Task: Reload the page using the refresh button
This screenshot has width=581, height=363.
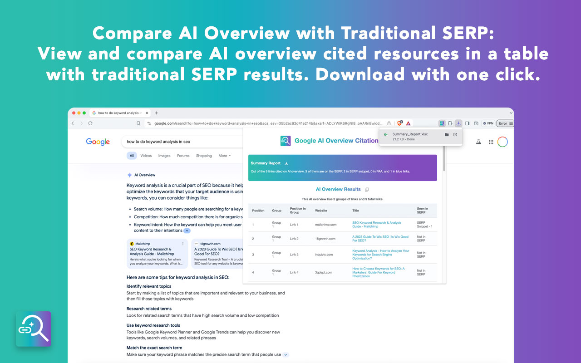Action: [90, 123]
